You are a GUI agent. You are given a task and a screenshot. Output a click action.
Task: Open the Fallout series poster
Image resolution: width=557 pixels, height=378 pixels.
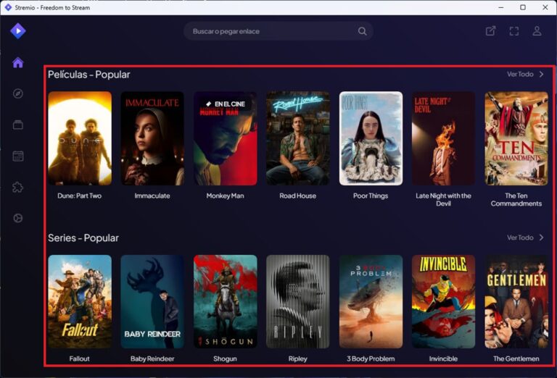click(80, 302)
